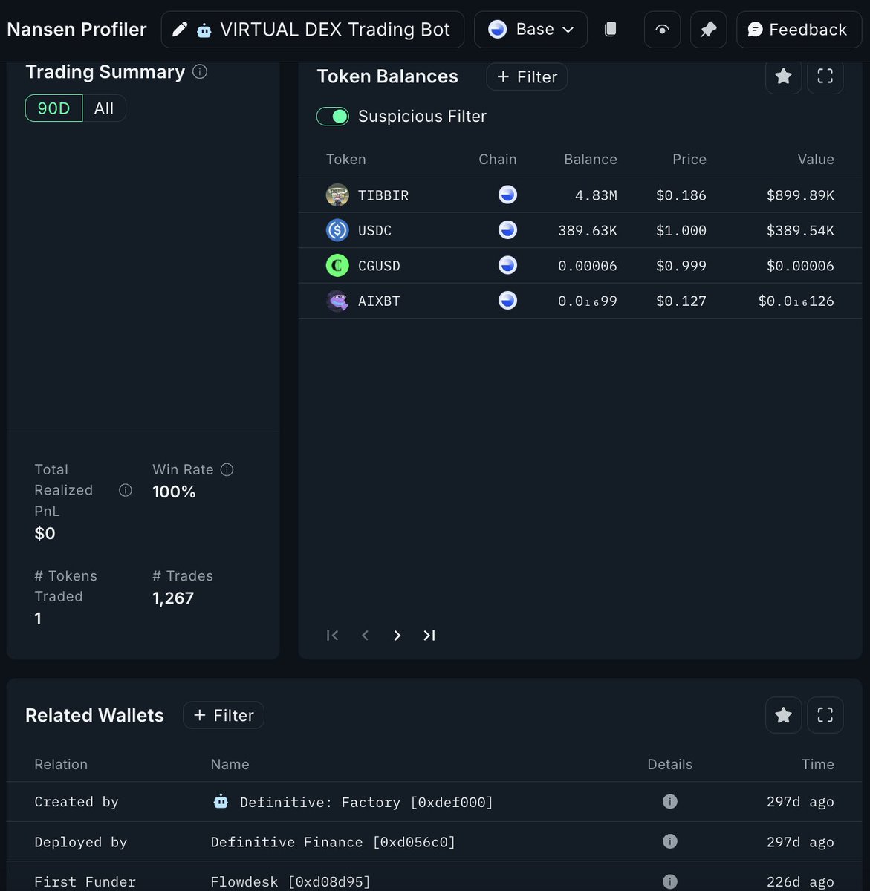870x891 pixels.
Task: Open the Related Wallets fullscreen view
Action: click(825, 715)
